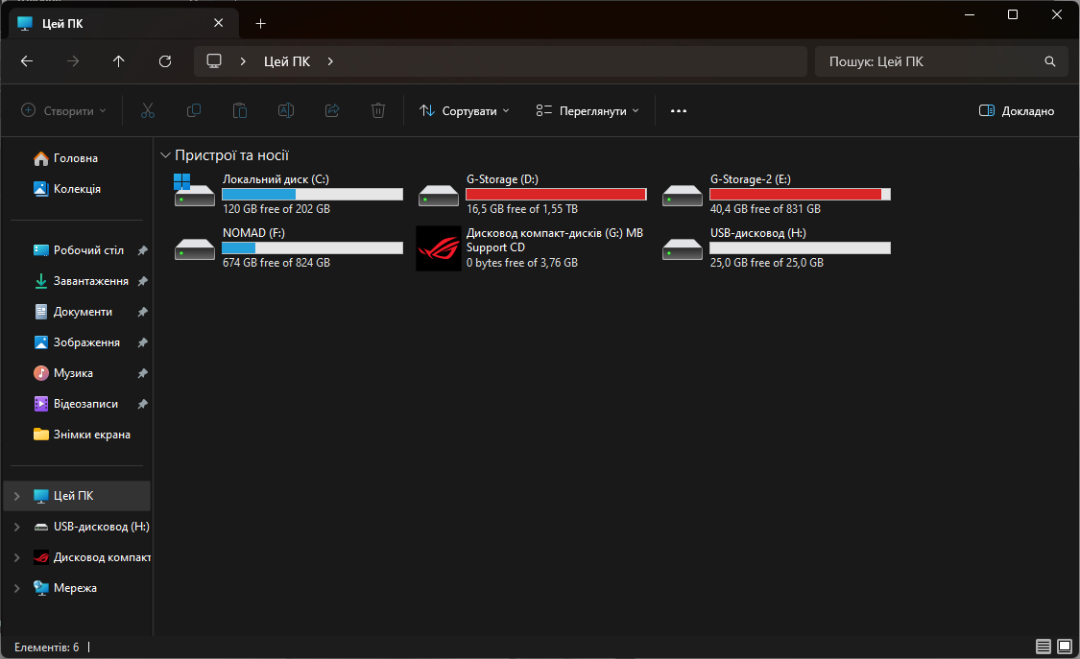Screen dimensions: 1080x659
Task: Click the Delete trash icon
Action: [x=378, y=110]
